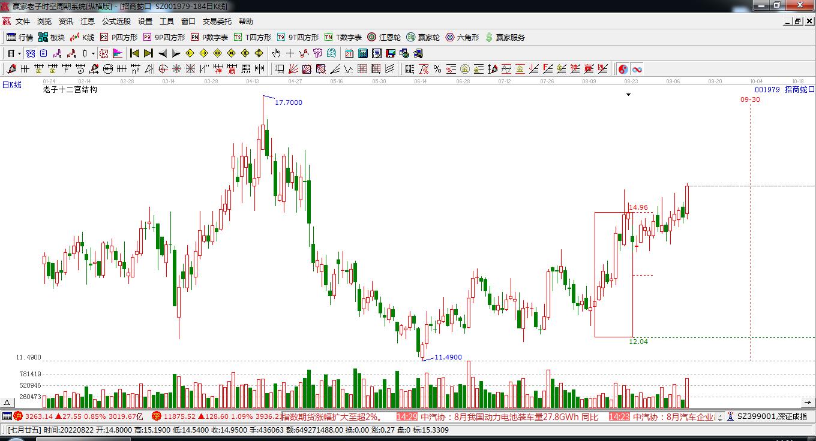Click the floppy disk save icon

click(x=390, y=53)
